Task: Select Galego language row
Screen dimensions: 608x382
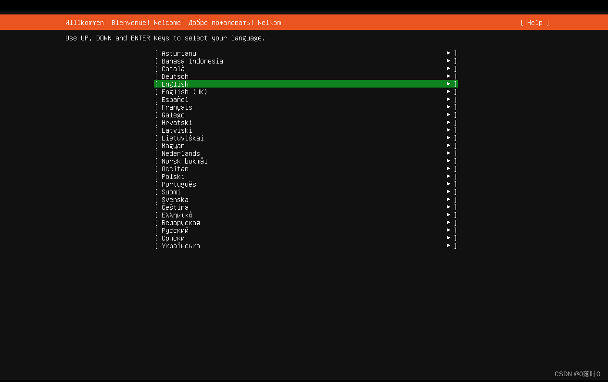Action: click(x=305, y=115)
